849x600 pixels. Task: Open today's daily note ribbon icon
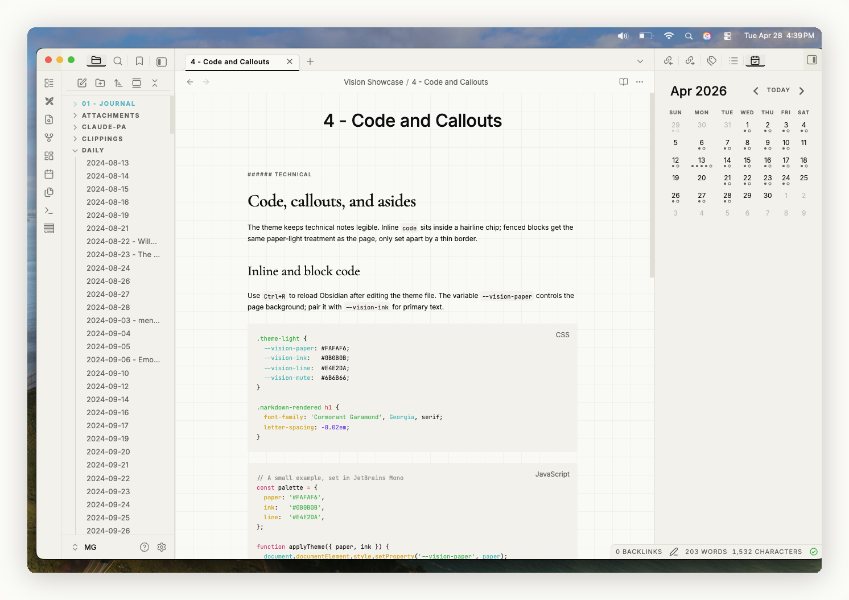pyautogui.click(x=49, y=174)
